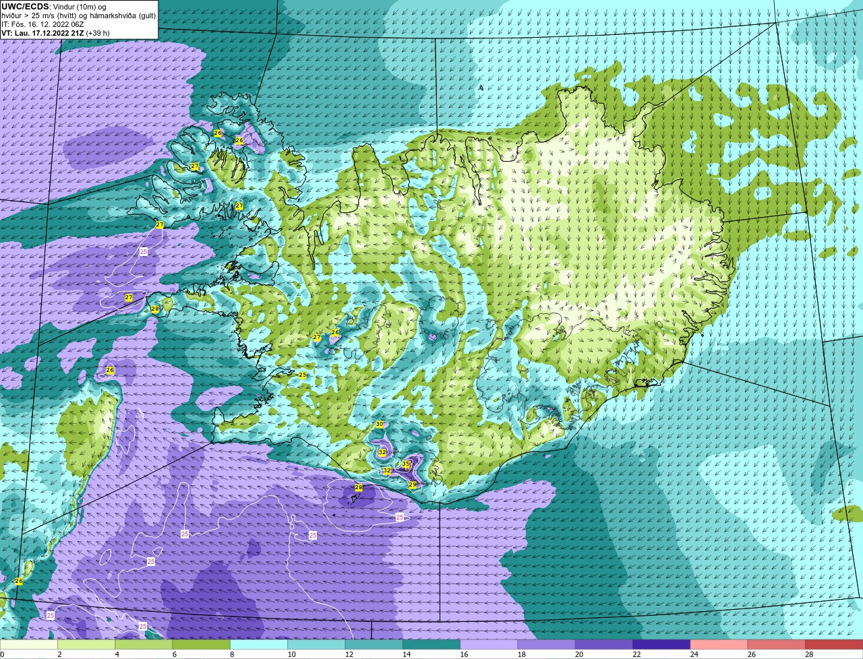
Task: Click the yellow 29 maximum gust marker
Action: pyautogui.click(x=413, y=484)
